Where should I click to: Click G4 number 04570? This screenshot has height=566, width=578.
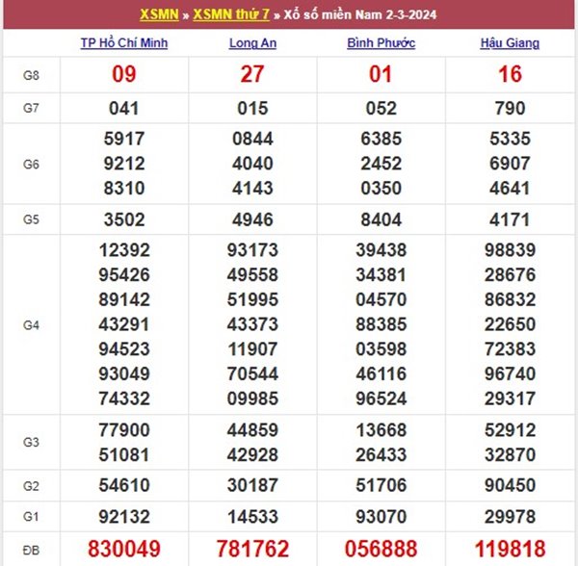click(381, 300)
